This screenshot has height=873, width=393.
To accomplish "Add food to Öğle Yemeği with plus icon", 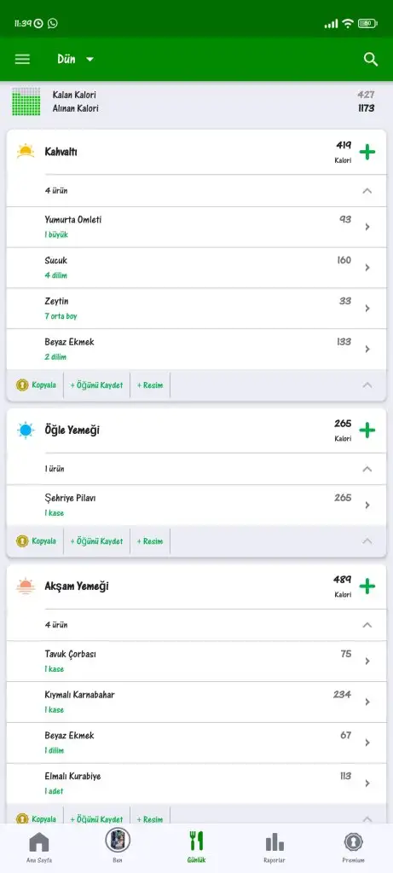I will click(367, 431).
